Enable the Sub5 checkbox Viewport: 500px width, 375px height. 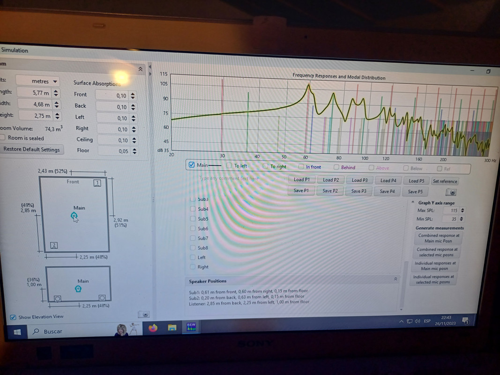[x=193, y=219]
